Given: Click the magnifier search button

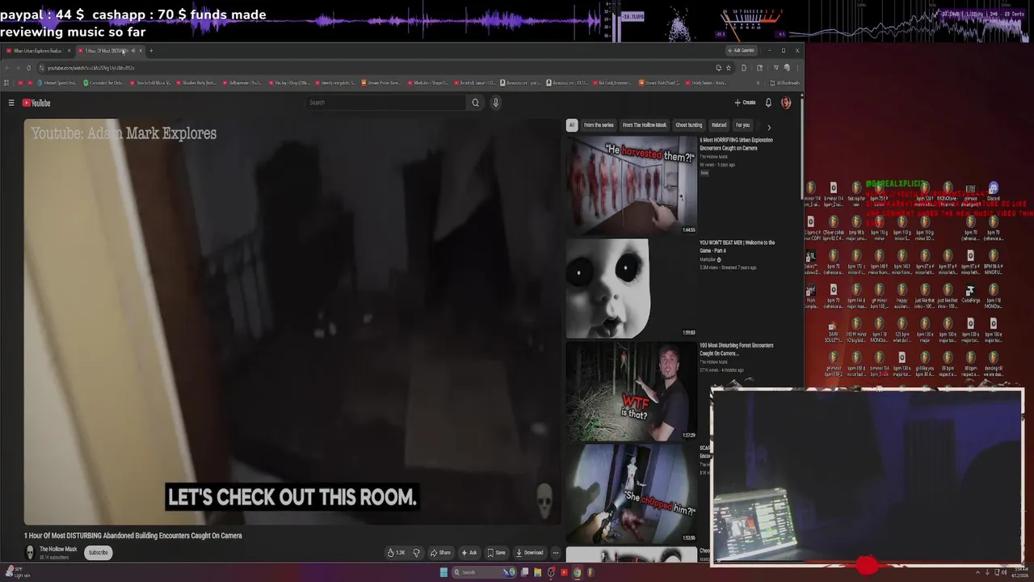Looking at the screenshot, I should tap(475, 103).
